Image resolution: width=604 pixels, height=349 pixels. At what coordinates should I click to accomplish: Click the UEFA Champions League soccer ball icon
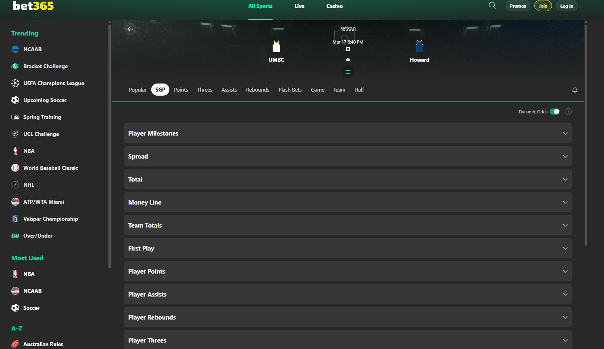tap(15, 83)
